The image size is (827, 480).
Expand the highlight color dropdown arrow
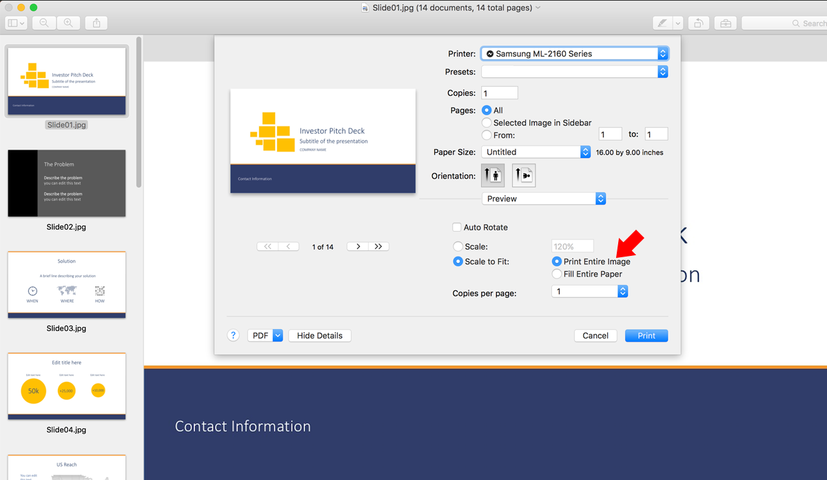coord(678,23)
